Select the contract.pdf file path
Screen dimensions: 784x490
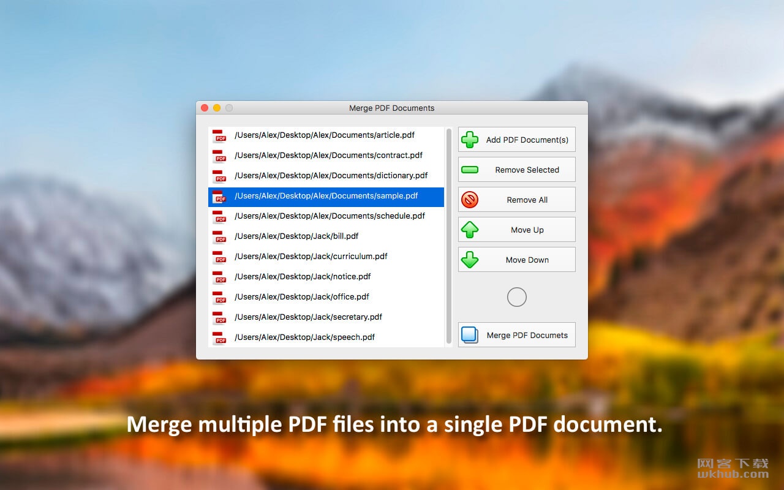(x=329, y=155)
